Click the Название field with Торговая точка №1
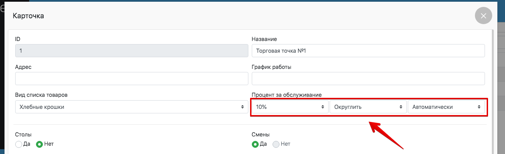This screenshot has width=505, height=154. [368, 51]
